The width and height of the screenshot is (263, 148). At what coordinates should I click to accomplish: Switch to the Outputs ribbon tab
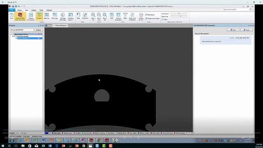click(x=49, y=10)
